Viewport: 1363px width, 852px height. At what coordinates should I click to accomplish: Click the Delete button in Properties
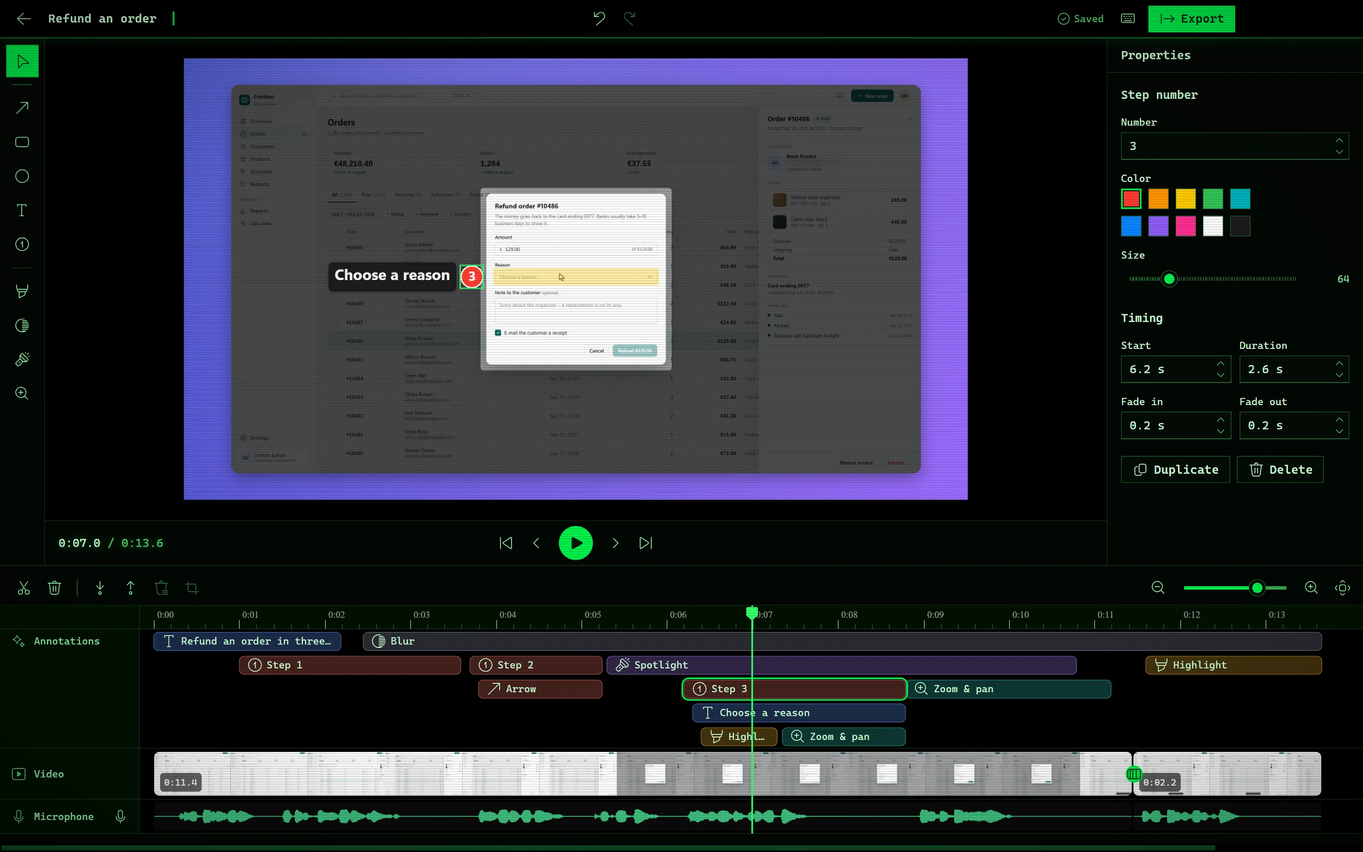1280,469
